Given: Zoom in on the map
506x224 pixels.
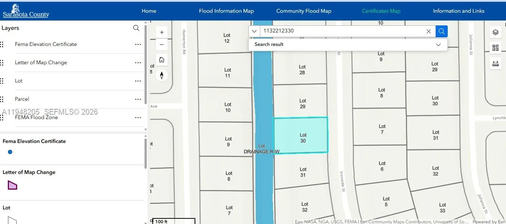Looking at the screenshot, I should (162, 32).
